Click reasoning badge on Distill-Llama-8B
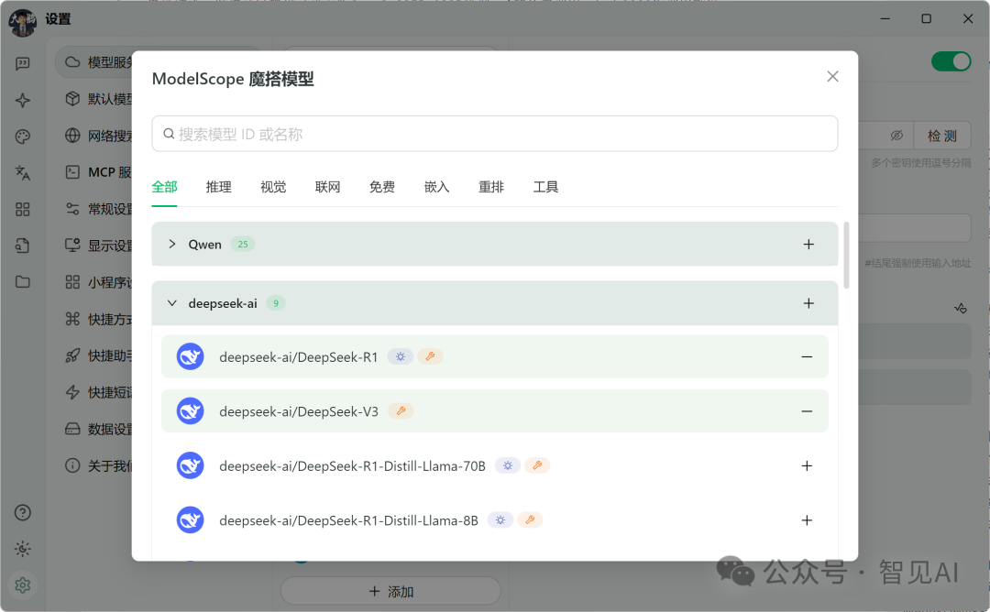 [500, 519]
